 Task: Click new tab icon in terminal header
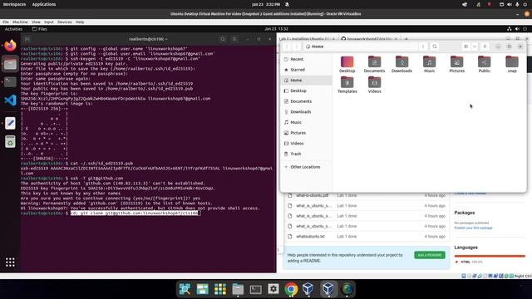click(27, 39)
